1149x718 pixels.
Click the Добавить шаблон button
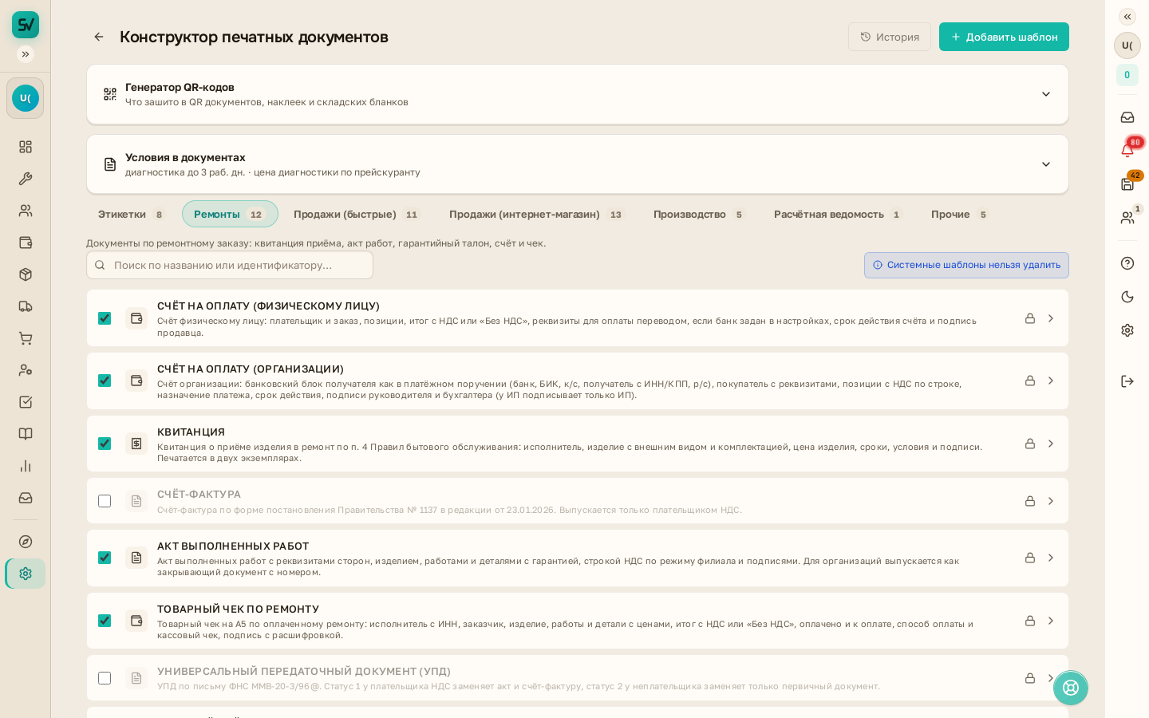[x=1004, y=37]
